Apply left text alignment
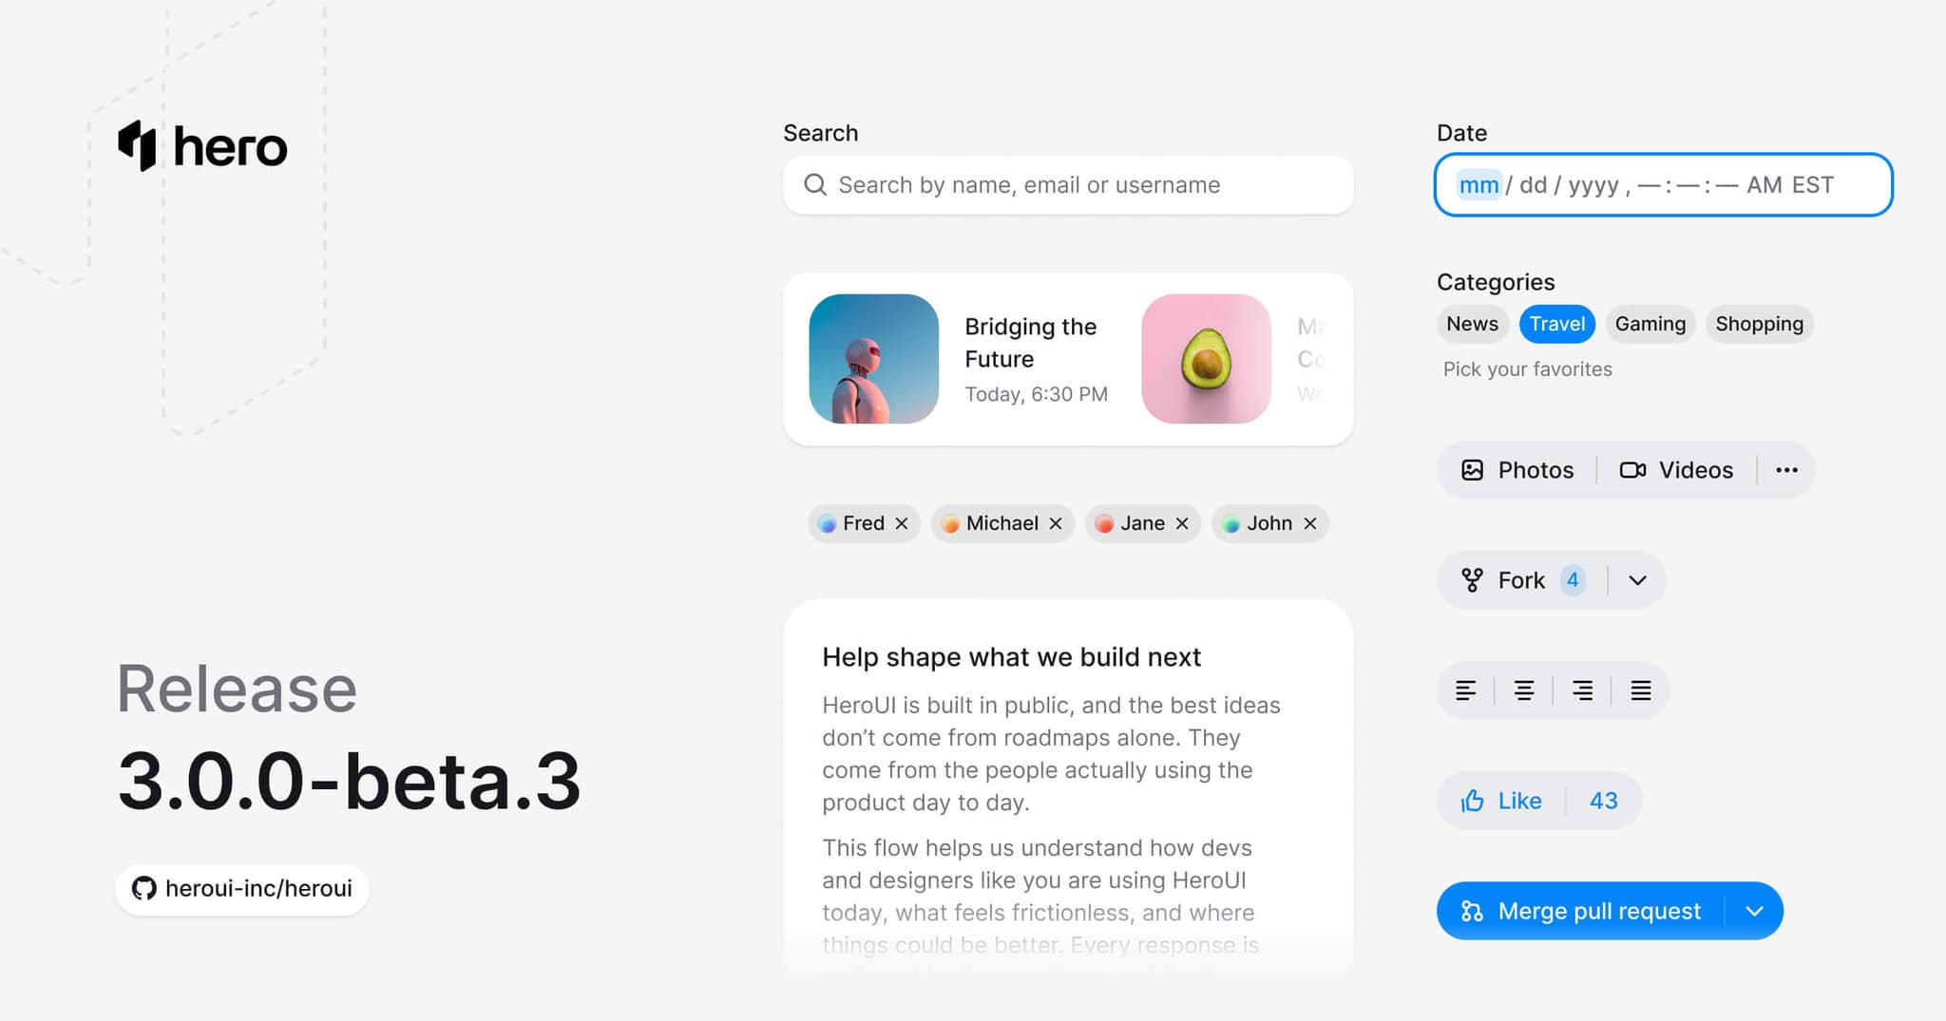Screen dimensions: 1946x1021 (x=1465, y=690)
